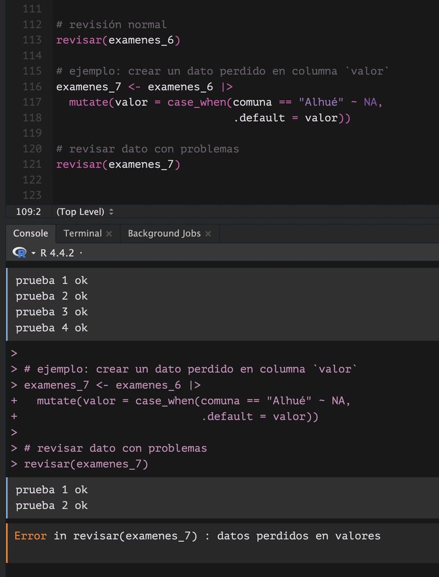
Task: Click the console '.default = valor))' line
Action: [260, 417]
